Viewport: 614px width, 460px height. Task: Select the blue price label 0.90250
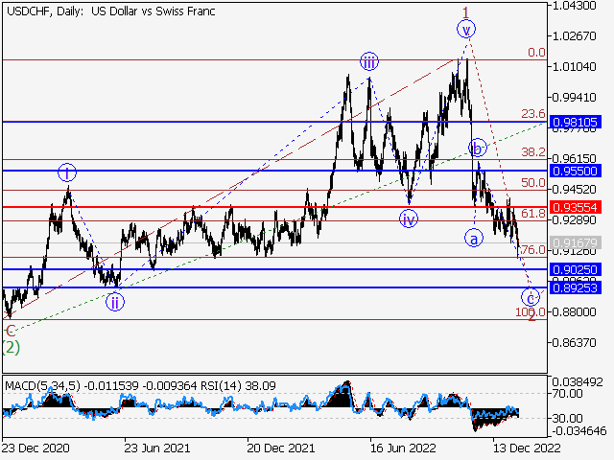pyautogui.click(x=575, y=269)
